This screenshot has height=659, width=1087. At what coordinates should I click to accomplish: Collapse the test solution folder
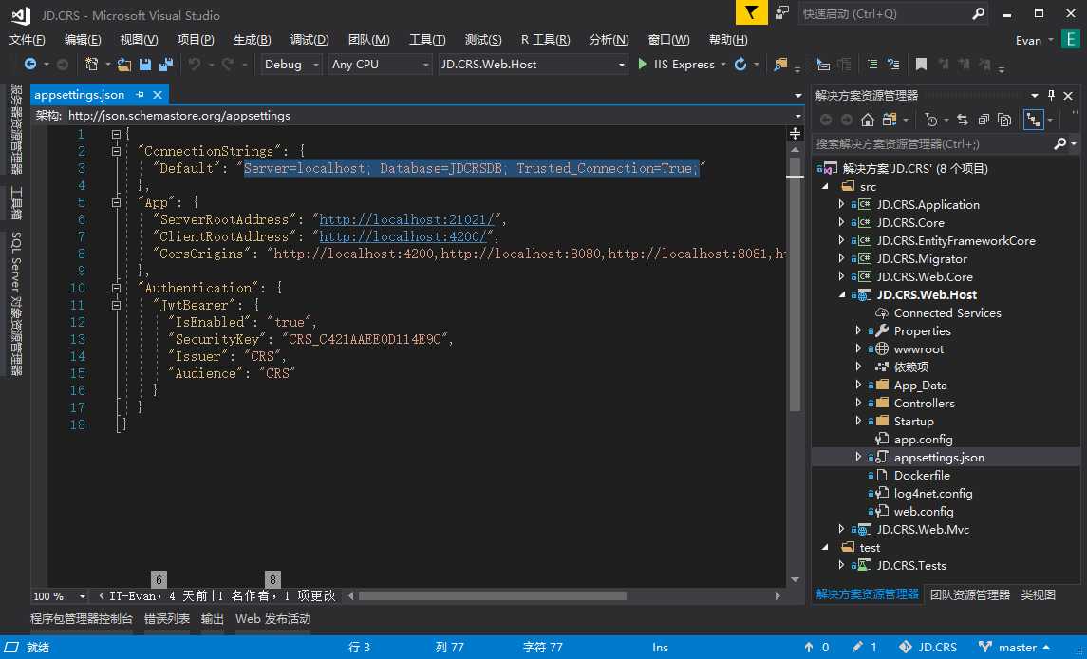tap(825, 547)
